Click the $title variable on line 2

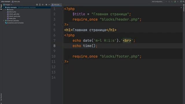[x=79, y=14]
